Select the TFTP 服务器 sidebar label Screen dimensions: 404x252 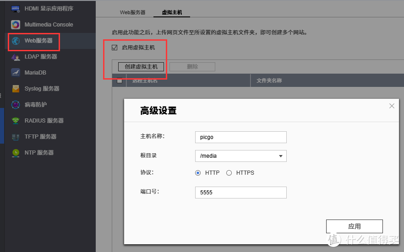tap(40, 137)
